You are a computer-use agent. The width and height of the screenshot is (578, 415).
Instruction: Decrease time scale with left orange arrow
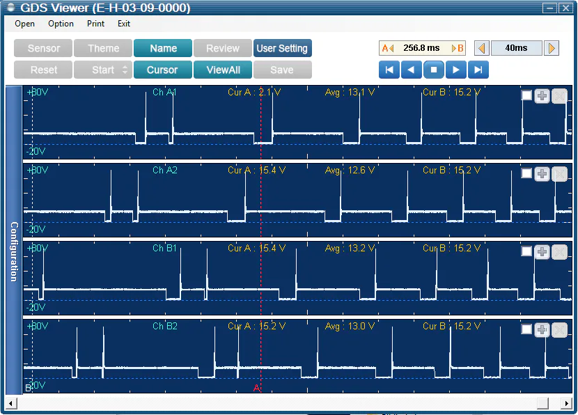[481, 48]
